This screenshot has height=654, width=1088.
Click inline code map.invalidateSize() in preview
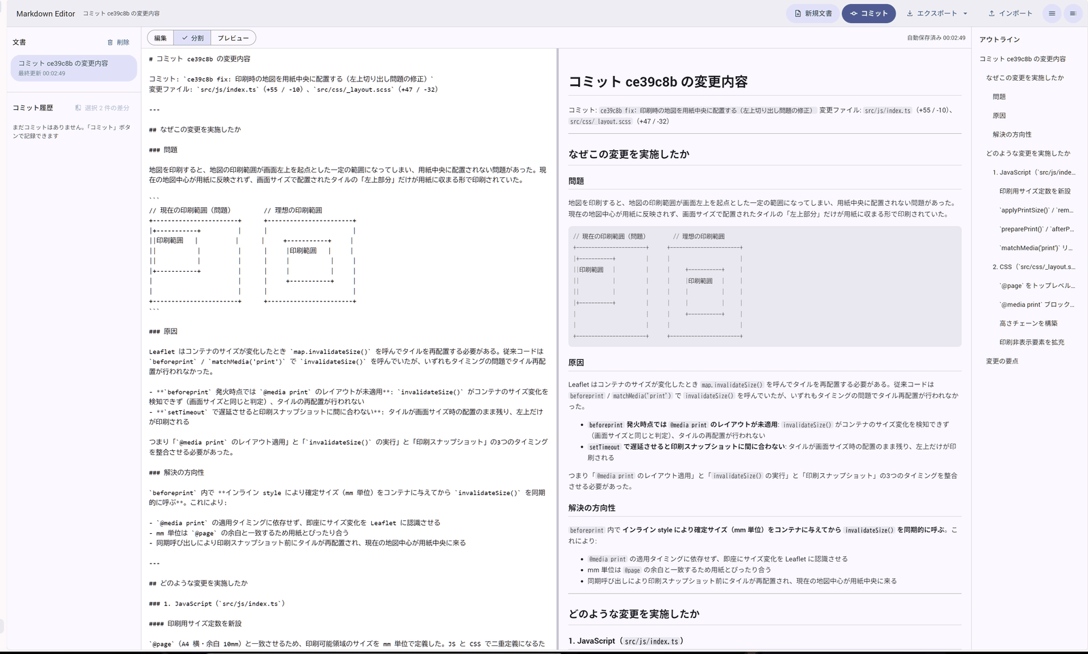732,385
